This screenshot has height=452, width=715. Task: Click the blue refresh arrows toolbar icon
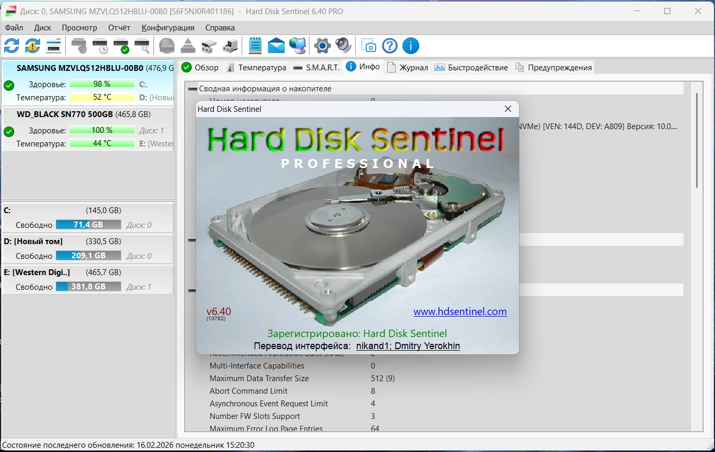coord(12,46)
